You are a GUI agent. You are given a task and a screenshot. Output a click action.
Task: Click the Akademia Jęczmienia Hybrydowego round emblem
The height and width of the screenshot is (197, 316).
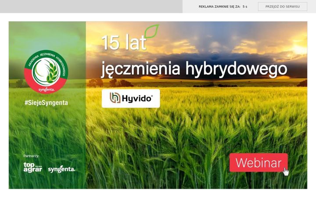tap(46, 72)
